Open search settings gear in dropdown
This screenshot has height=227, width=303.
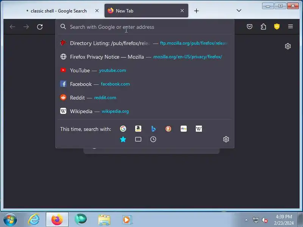[x=226, y=139]
